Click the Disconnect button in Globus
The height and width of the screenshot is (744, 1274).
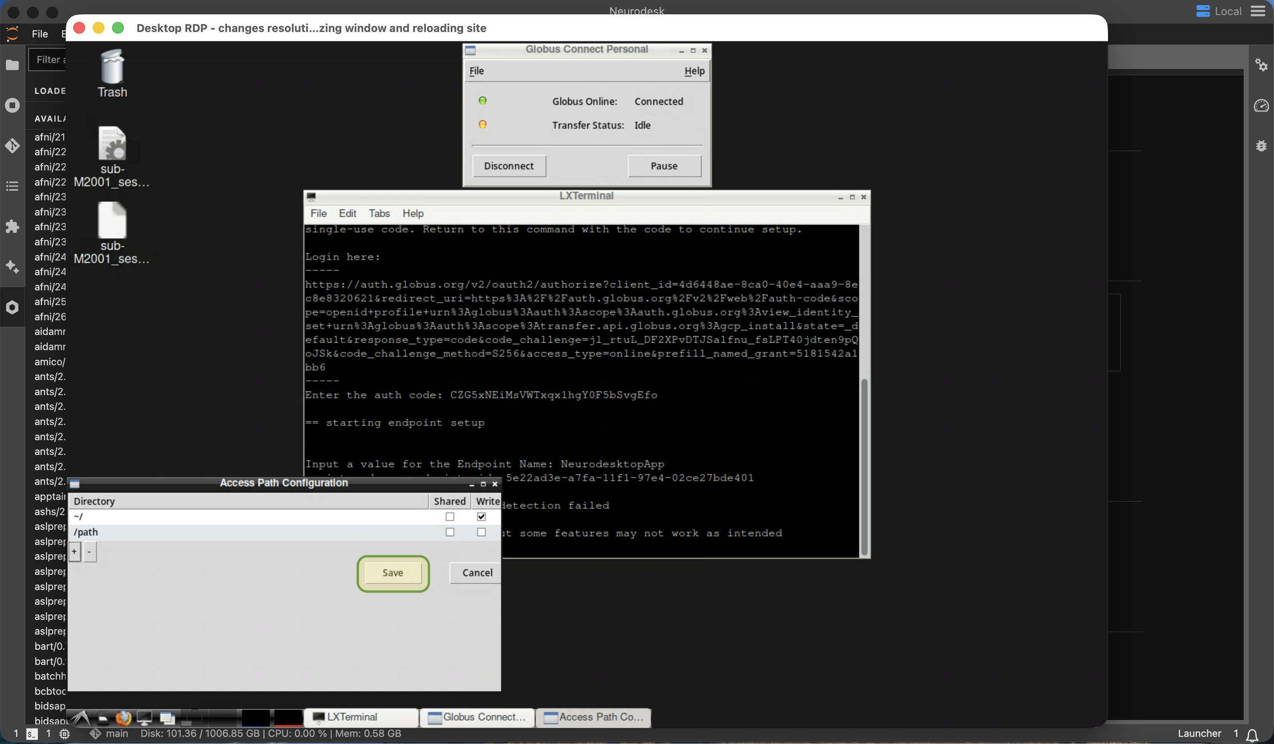(x=509, y=166)
